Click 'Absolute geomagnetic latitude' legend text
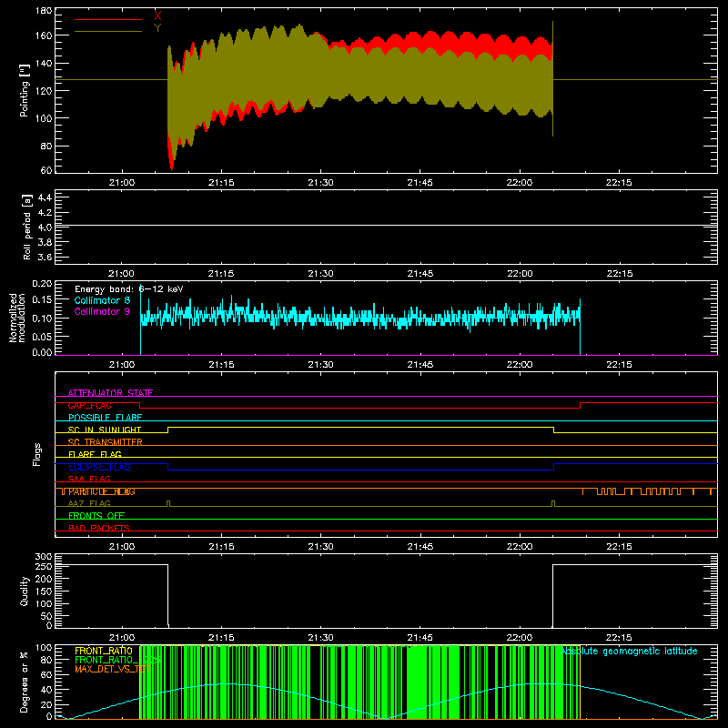Viewport: 728px width, 728px height. click(x=629, y=651)
